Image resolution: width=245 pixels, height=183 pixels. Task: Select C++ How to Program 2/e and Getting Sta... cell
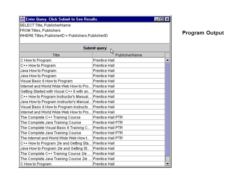click(56, 143)
